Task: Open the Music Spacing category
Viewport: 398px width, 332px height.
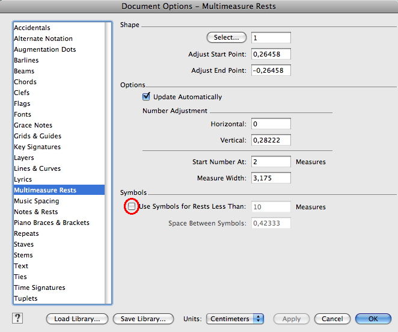Action: tap(37, 201)
